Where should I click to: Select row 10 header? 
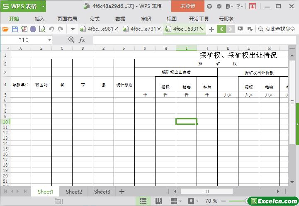tap(5, 121)
